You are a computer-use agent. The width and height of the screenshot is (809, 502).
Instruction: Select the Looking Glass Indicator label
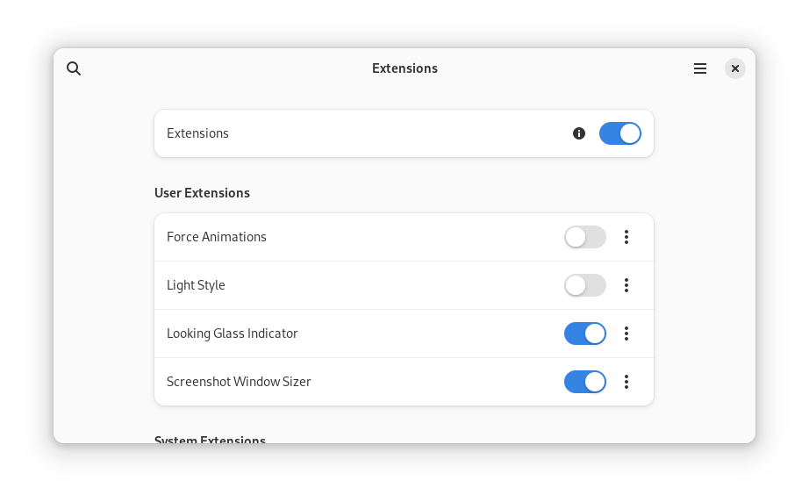pos(233,333)
